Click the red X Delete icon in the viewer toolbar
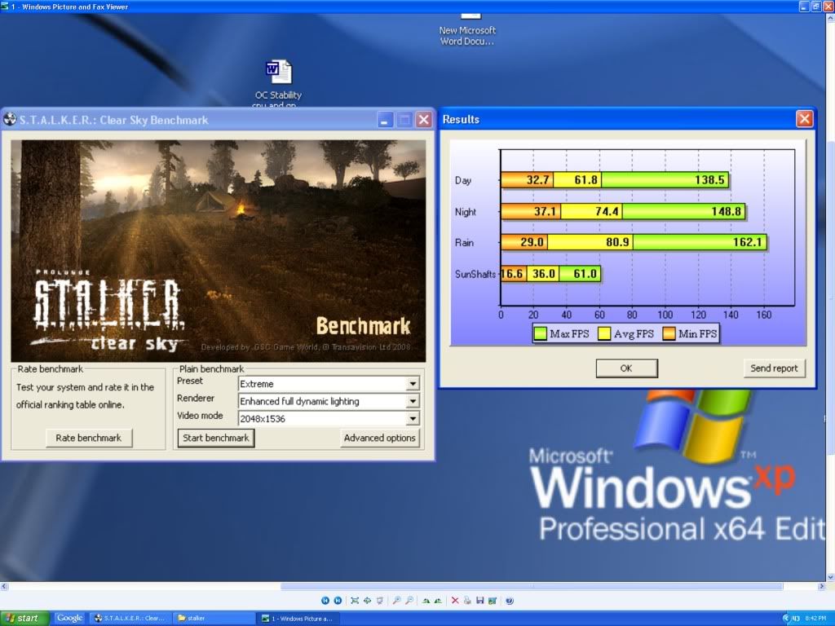 (455, 601)
